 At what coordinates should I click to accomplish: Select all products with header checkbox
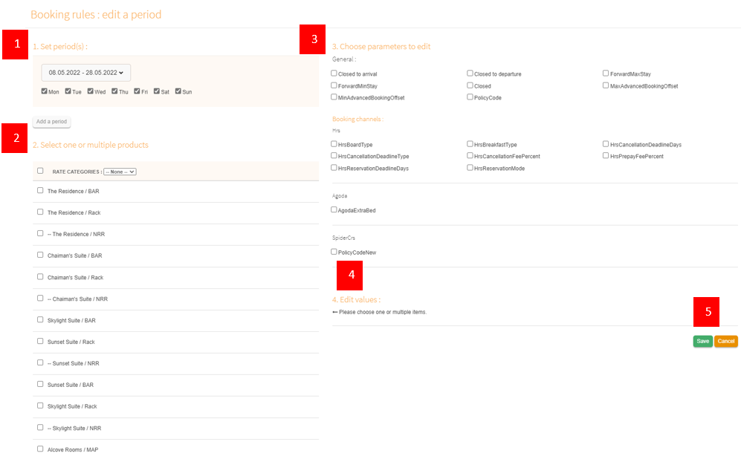[x=40, y=171]
